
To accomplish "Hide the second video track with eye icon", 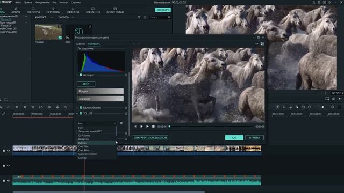I will (9, 166).
